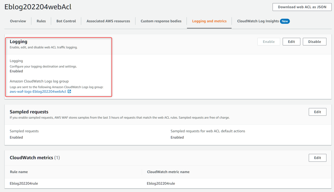
Task: Click Amazon CloudWatch Logs log group label
Action: coord(39,81)
